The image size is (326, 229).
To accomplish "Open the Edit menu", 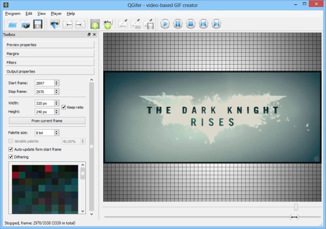I will tap(29, 13).
